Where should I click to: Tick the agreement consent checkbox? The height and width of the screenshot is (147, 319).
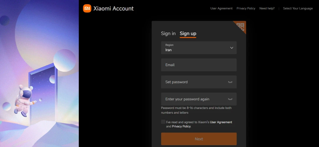pyautogui.click(x=163, y=122)
